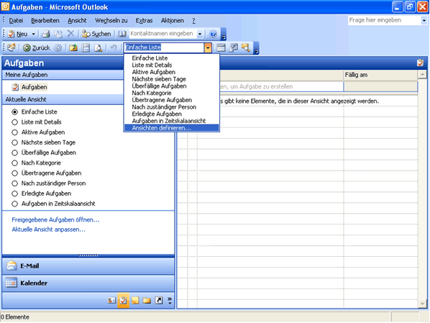Click Aktuelle Ansicht anpassen link
Image resolution: width=430 pixels, height=323 pixels.
[49, 229]
